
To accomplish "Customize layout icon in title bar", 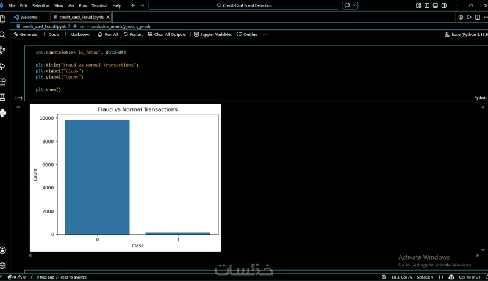I will tap(418, 5).
